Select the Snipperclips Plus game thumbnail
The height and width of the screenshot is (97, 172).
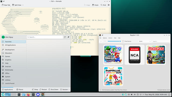point(113,76)
